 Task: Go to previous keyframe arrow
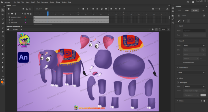point(79,9)
